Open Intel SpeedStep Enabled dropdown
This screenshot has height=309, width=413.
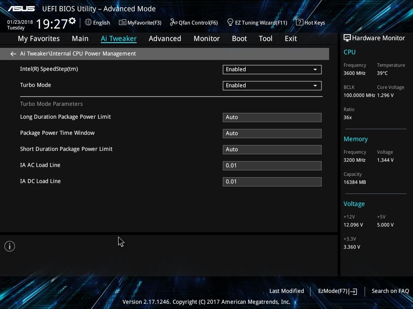pyautogui.click(x=272, y=70)
